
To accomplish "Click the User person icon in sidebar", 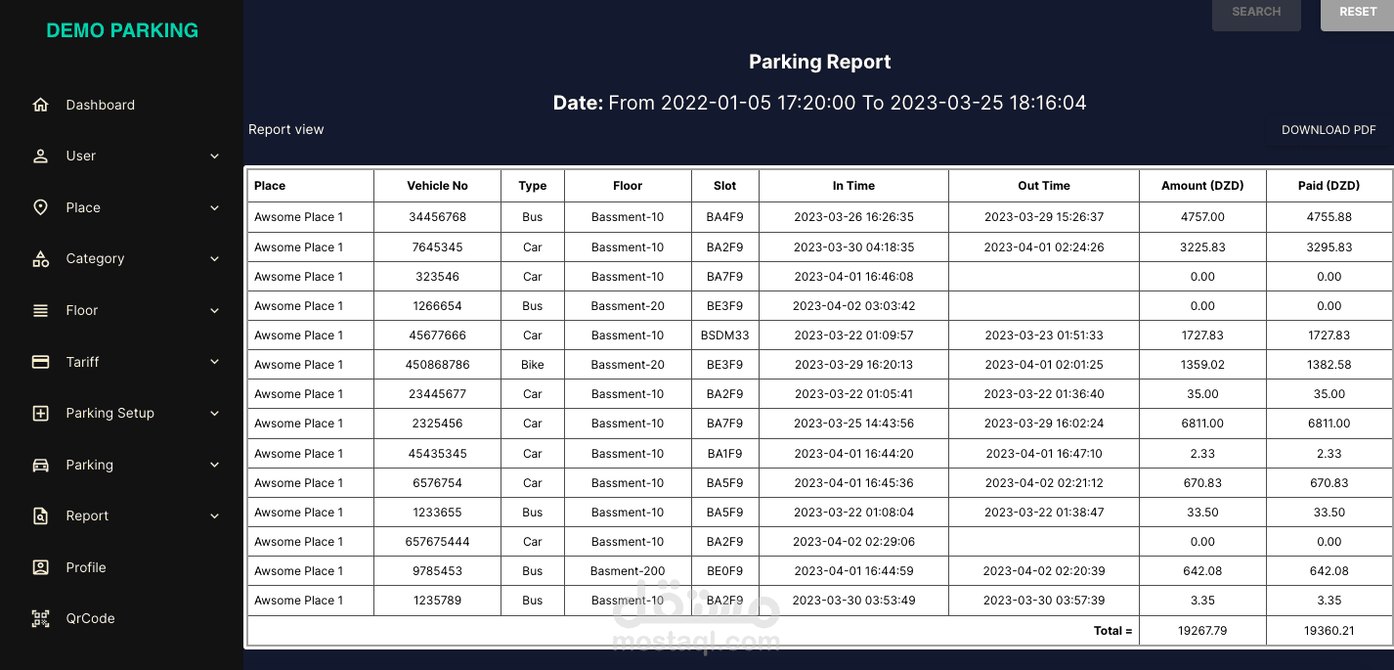I will point(40,156).
